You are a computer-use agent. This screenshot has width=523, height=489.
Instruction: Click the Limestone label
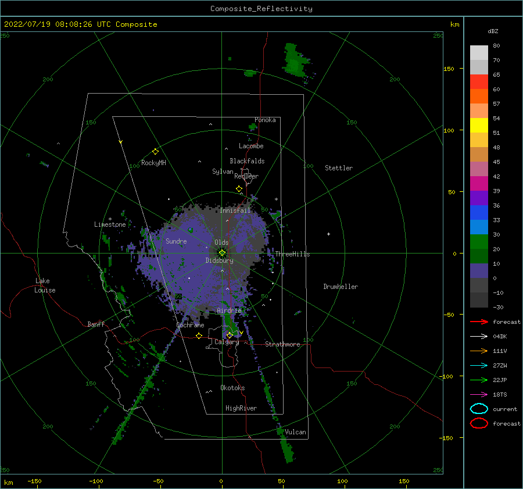coord(110,224)
